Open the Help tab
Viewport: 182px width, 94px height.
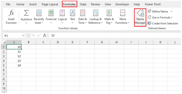coord(137,4)
